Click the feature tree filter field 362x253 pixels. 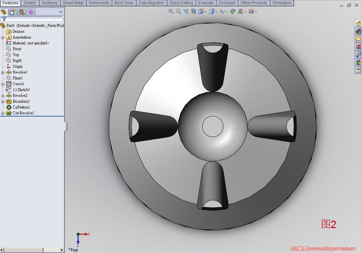coord(32,19)
